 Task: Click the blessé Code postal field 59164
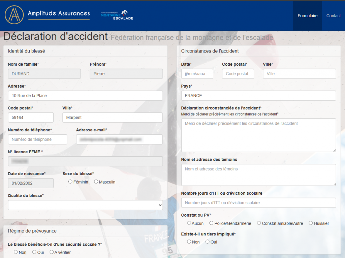(31, 118)
